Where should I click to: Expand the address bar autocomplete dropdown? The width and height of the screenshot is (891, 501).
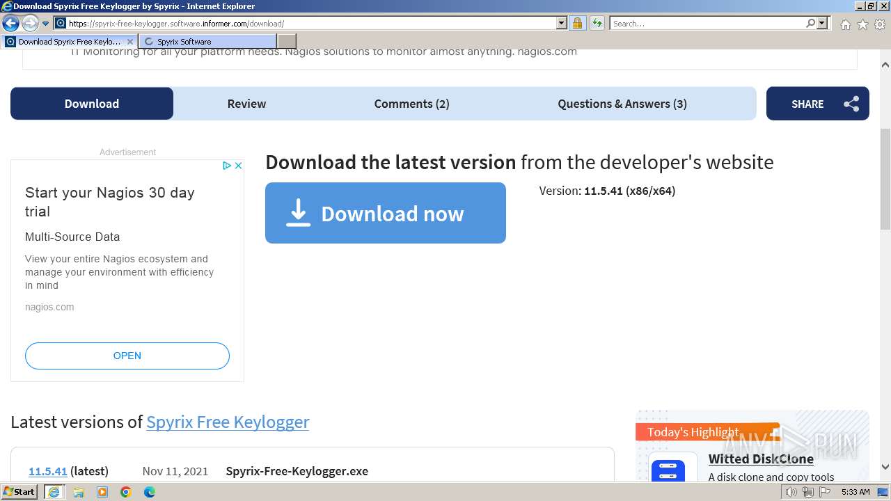pyautogui.click(x=562, y=24)
